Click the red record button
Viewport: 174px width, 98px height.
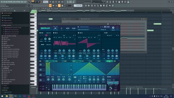(x=42, y=2)
